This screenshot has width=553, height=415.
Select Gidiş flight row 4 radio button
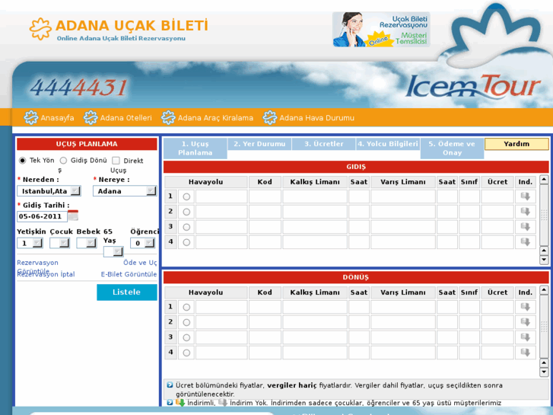pyautogui.click(x=186, y=242)
